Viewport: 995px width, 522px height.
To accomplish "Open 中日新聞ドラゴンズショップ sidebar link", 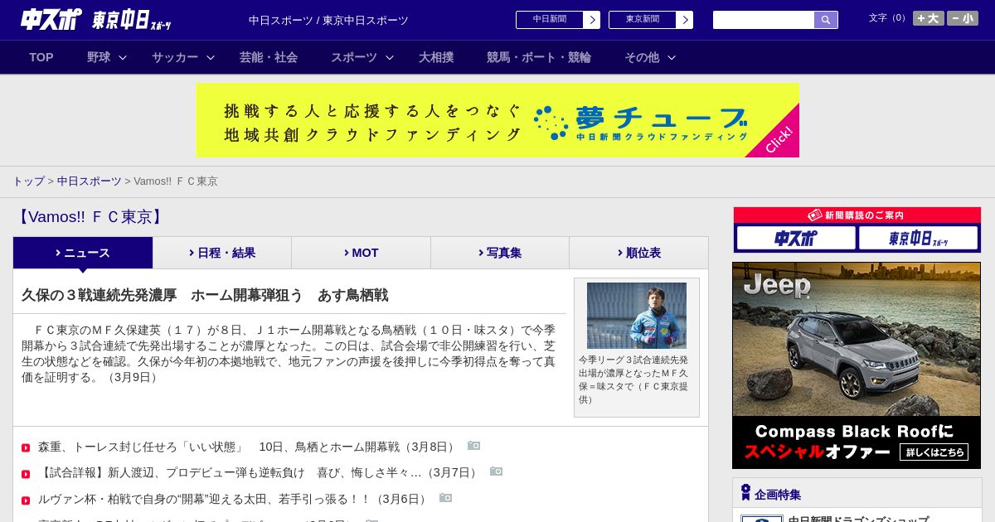I will coord(858,519).
